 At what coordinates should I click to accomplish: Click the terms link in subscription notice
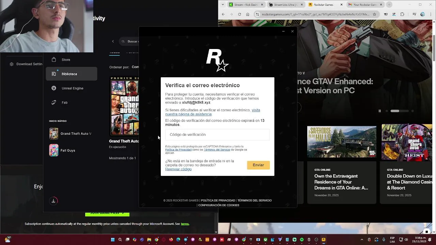tap(185, 224)
